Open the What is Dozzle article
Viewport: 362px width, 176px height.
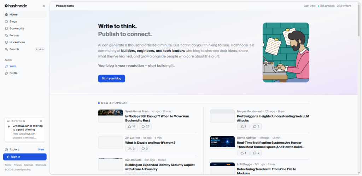(150, 143)
